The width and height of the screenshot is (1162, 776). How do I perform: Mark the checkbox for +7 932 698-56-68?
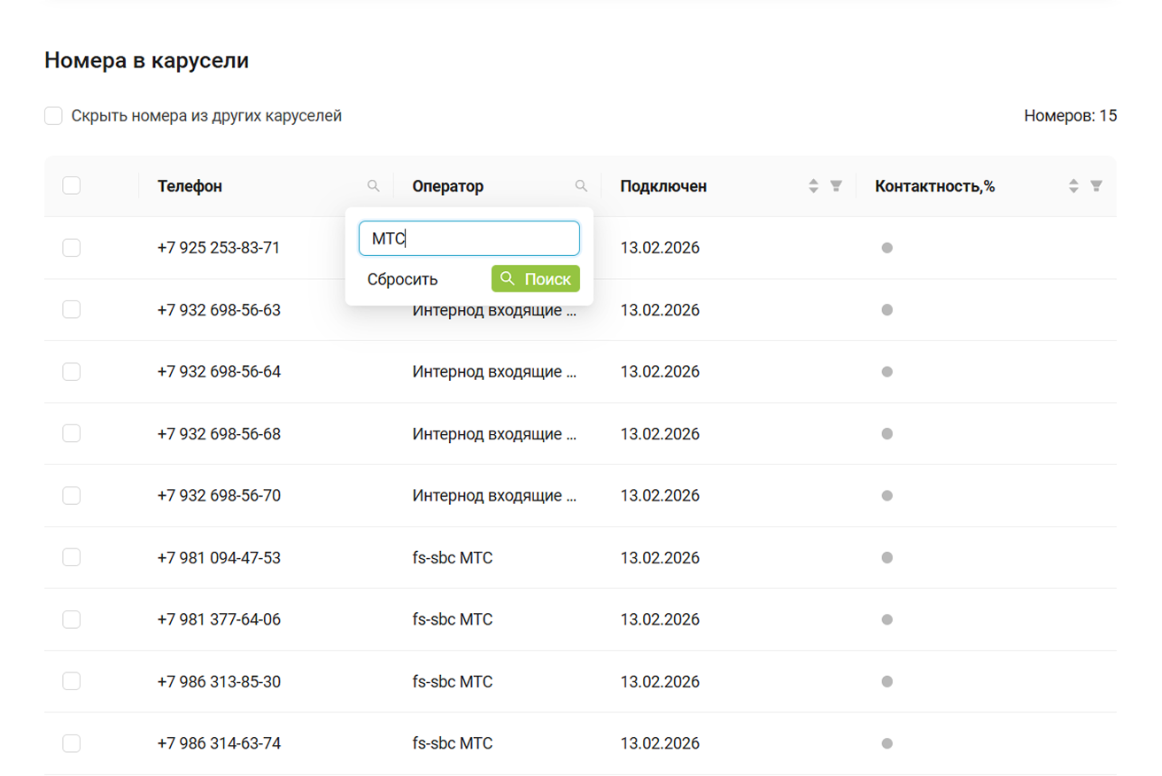(72, 434)
